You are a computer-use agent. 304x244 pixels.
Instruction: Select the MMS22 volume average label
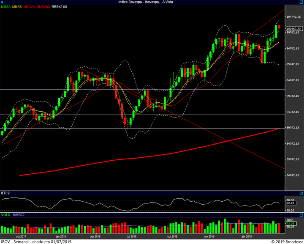18,215
